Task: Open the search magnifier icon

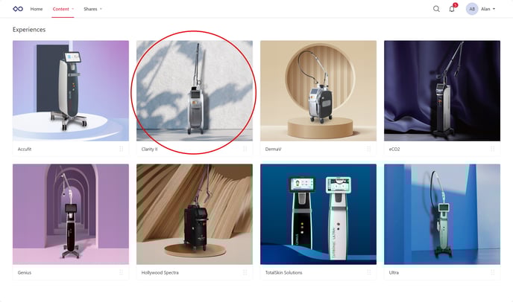Action: (436, 9)
